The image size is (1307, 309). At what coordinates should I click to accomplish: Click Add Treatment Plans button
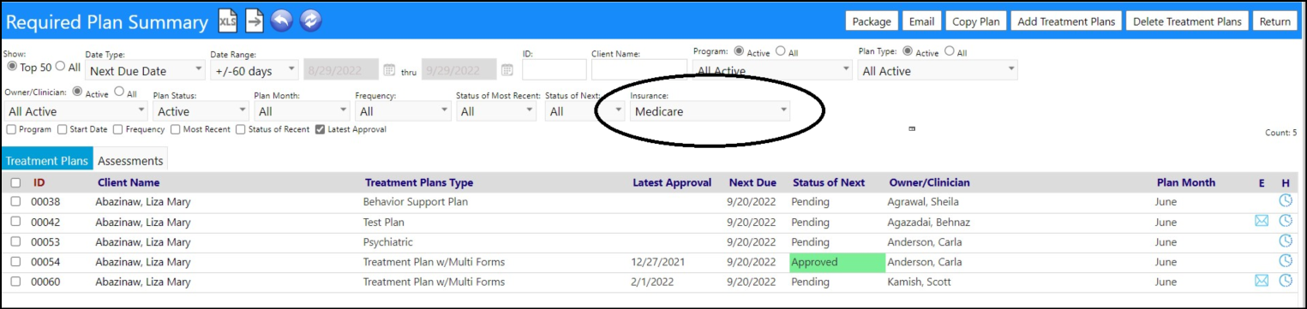pos(1066,21)
